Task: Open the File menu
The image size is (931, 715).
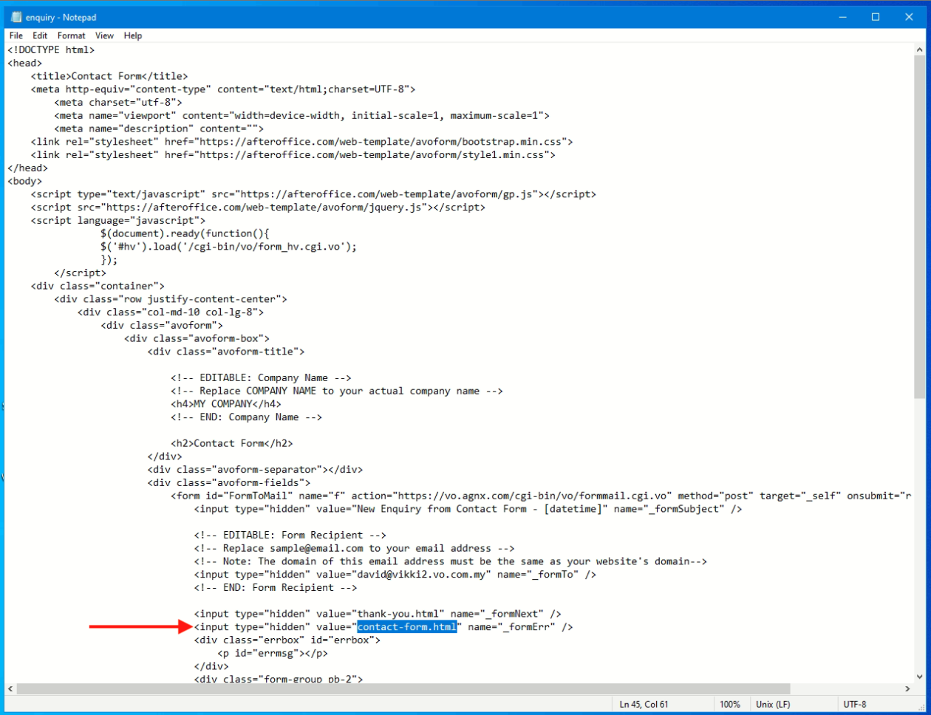Action: pos(16,35)
